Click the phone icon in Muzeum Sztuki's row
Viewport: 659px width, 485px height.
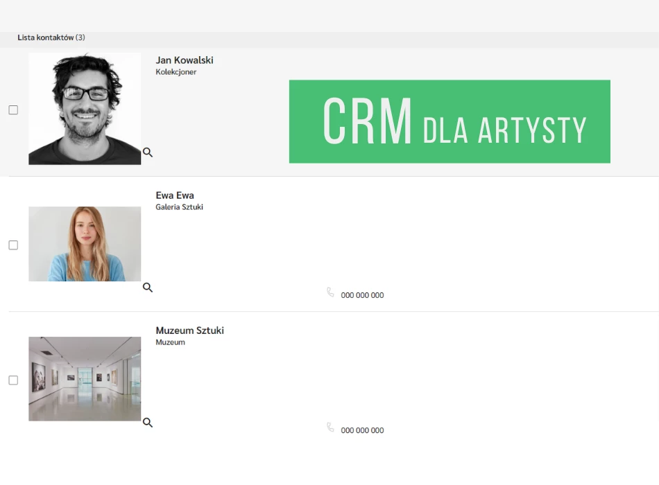tap(330, 427)
